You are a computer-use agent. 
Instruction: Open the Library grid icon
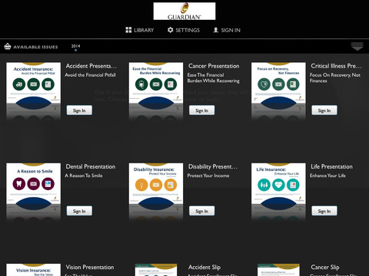(128, 30)
